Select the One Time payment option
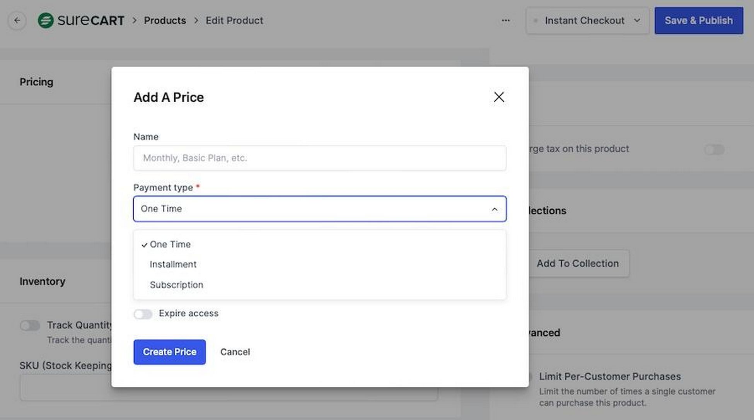The width and height of the screenshot is (754, 420). 320,244
